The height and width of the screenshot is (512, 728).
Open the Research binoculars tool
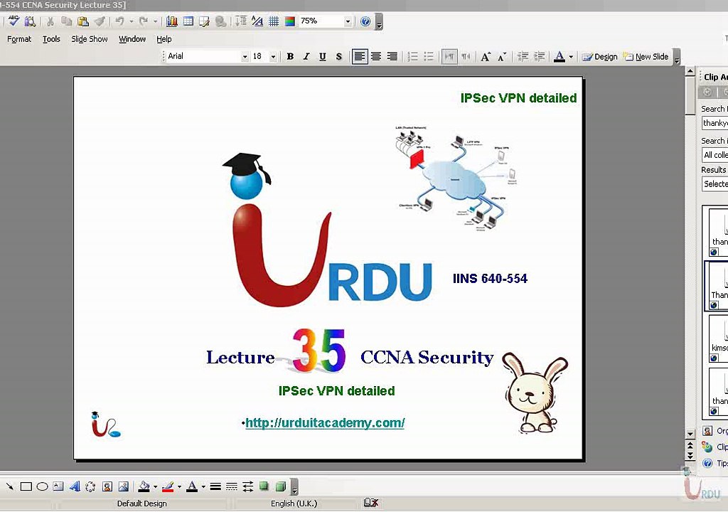(x=30, y=21)
